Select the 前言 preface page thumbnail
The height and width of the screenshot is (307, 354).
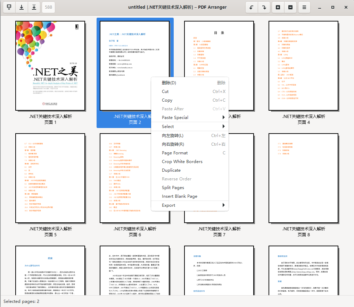50,271
